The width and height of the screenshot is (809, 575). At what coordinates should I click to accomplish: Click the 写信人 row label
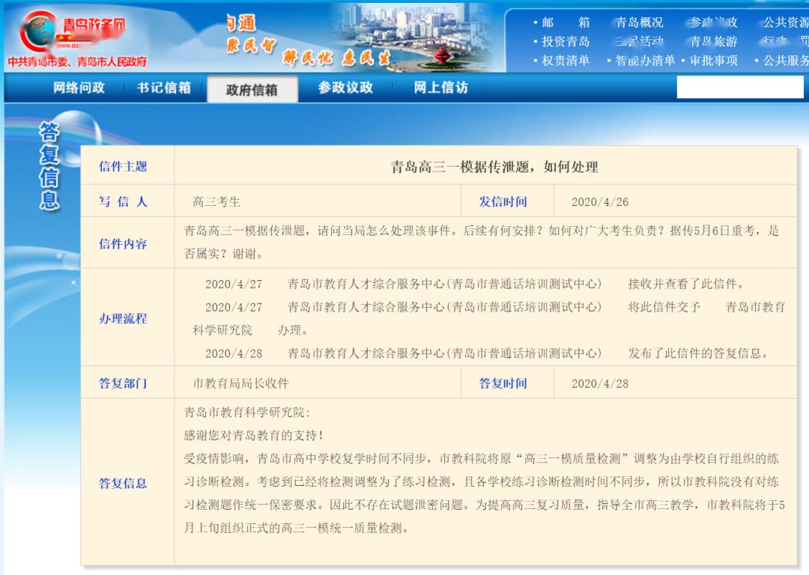(x=123, y=201)
